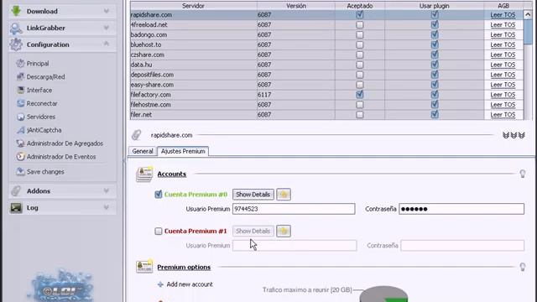Open jAntiCaptcha configuration page

click(x=44, y=130)
